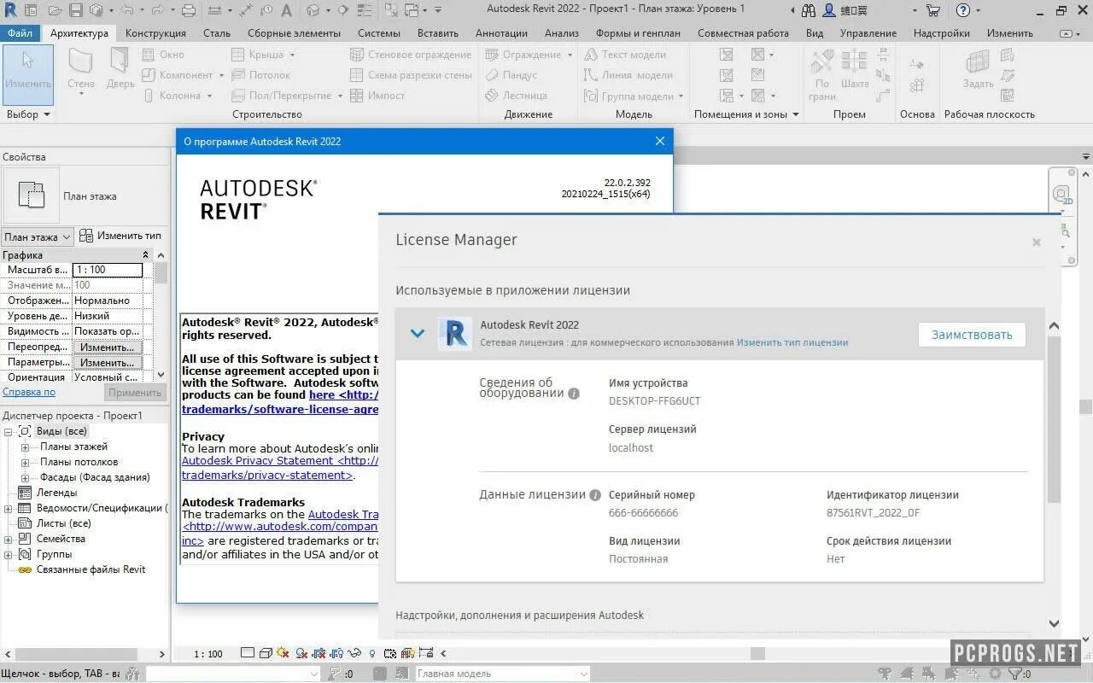The image size is (1093, 683).
Task: Expand the Семейства tree node
Action: click(x=8, y=539)
